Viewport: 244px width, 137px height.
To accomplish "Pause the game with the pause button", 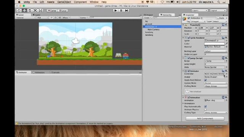I will tap(121, 10).
